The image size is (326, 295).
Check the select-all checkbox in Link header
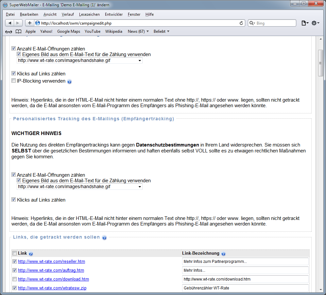tap(15, 253)
